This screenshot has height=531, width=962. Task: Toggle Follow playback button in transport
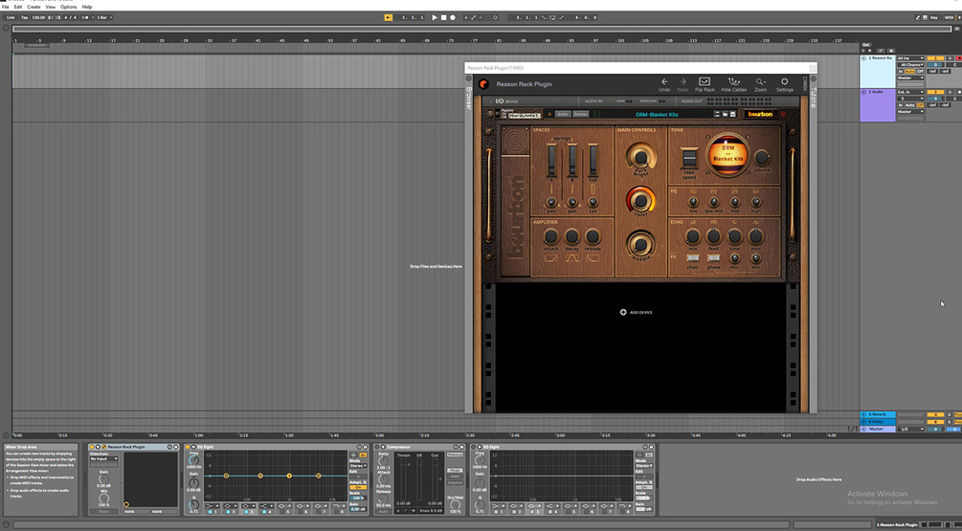[389, 18]
